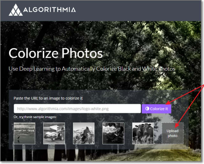
Task: Click the Or try these sample images label
Action: 35,117
